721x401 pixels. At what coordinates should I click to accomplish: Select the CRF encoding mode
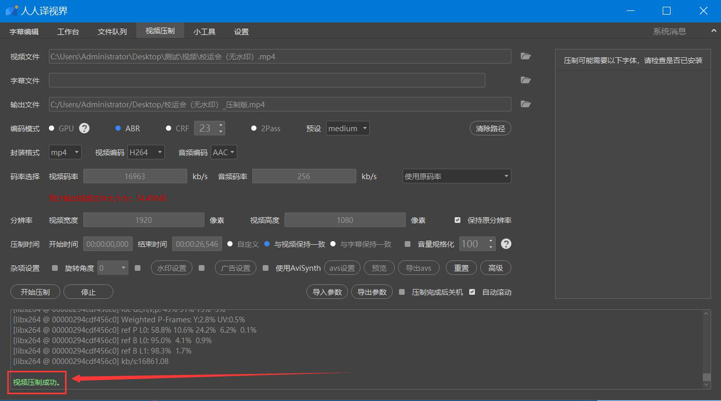tap(169, 129)
